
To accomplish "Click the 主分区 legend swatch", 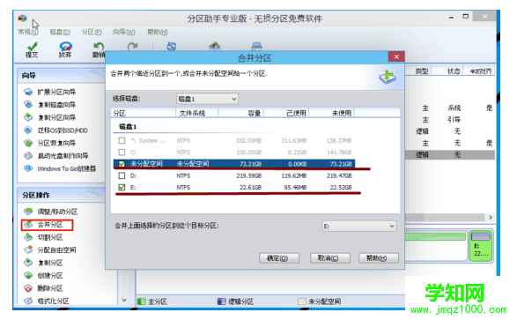I will coord(141,301).
